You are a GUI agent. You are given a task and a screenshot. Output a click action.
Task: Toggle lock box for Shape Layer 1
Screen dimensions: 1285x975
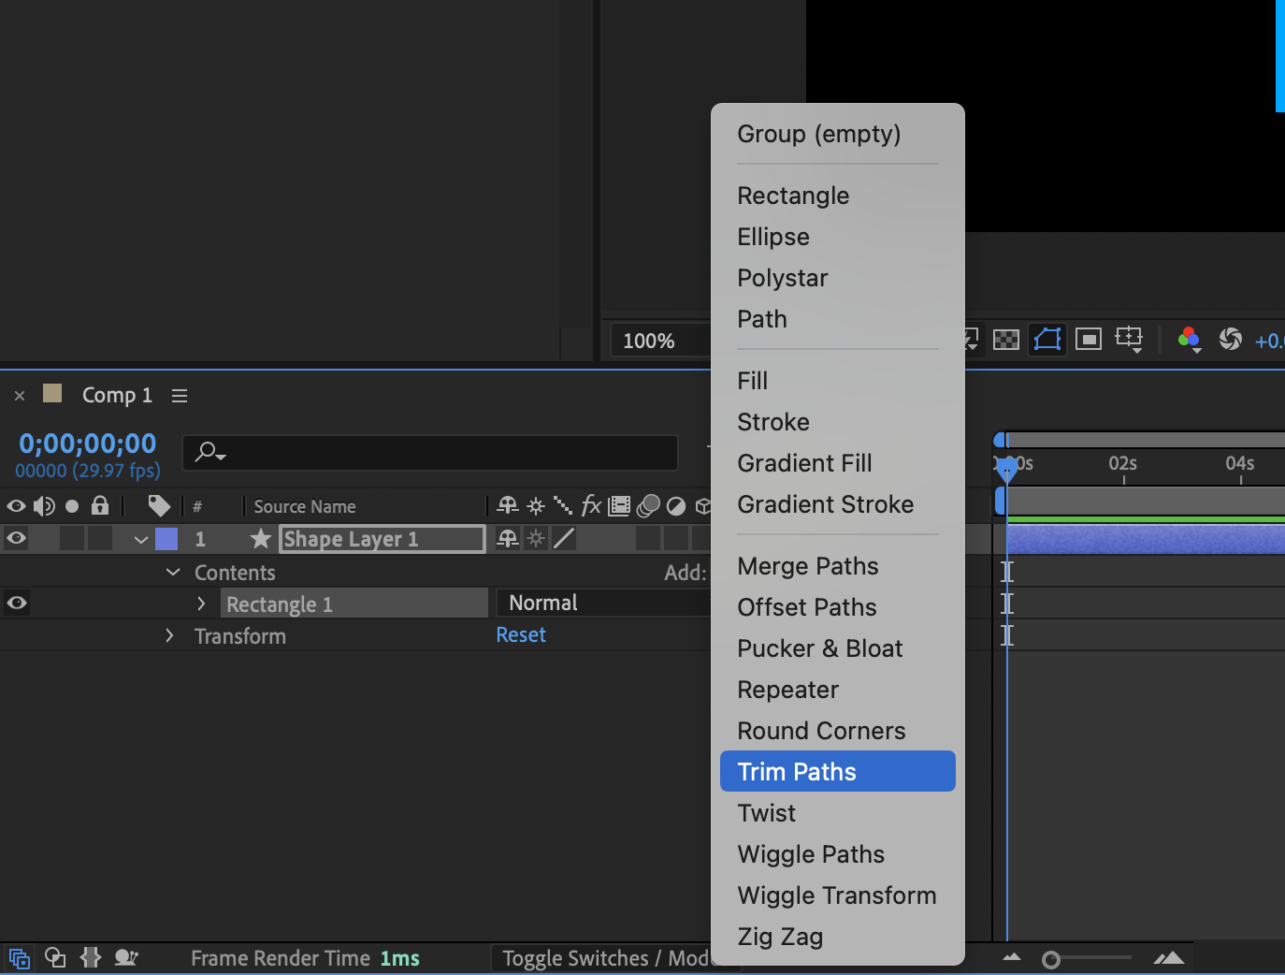point(100,538)
